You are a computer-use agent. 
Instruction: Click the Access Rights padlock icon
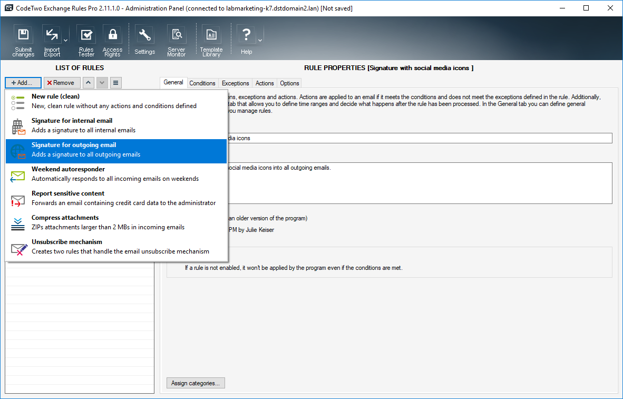coord(112,35)
